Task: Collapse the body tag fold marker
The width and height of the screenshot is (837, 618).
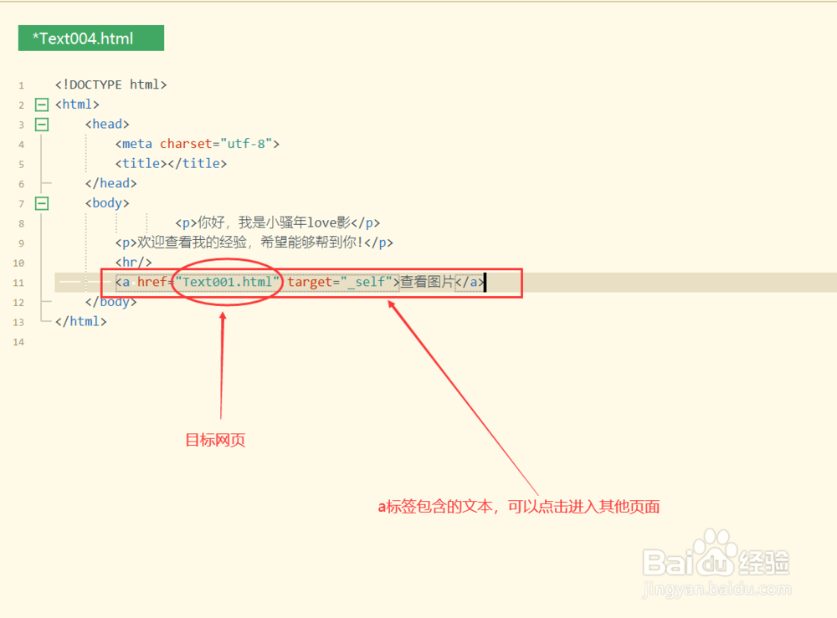Action: 42,203
